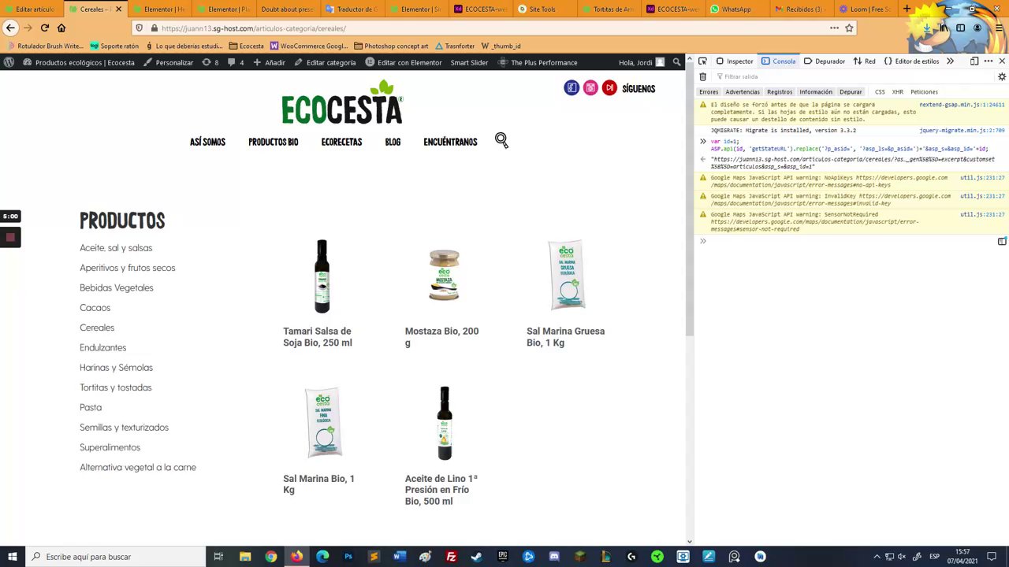Go to browser home page
The image size is (1009, 567).
tap(61, 28)
